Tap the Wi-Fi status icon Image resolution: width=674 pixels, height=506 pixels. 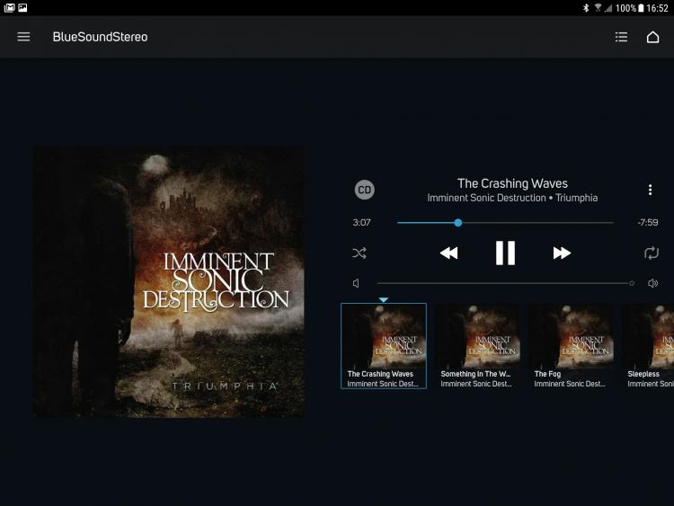pos(598,8)
